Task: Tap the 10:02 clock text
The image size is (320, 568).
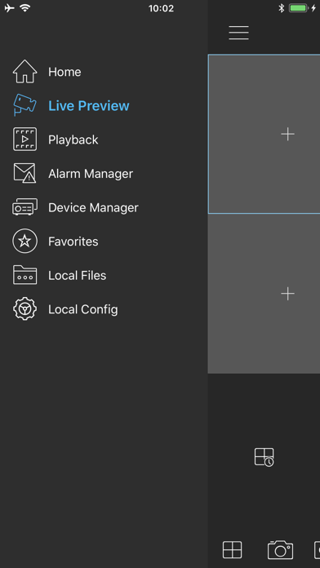Action: 161,8
